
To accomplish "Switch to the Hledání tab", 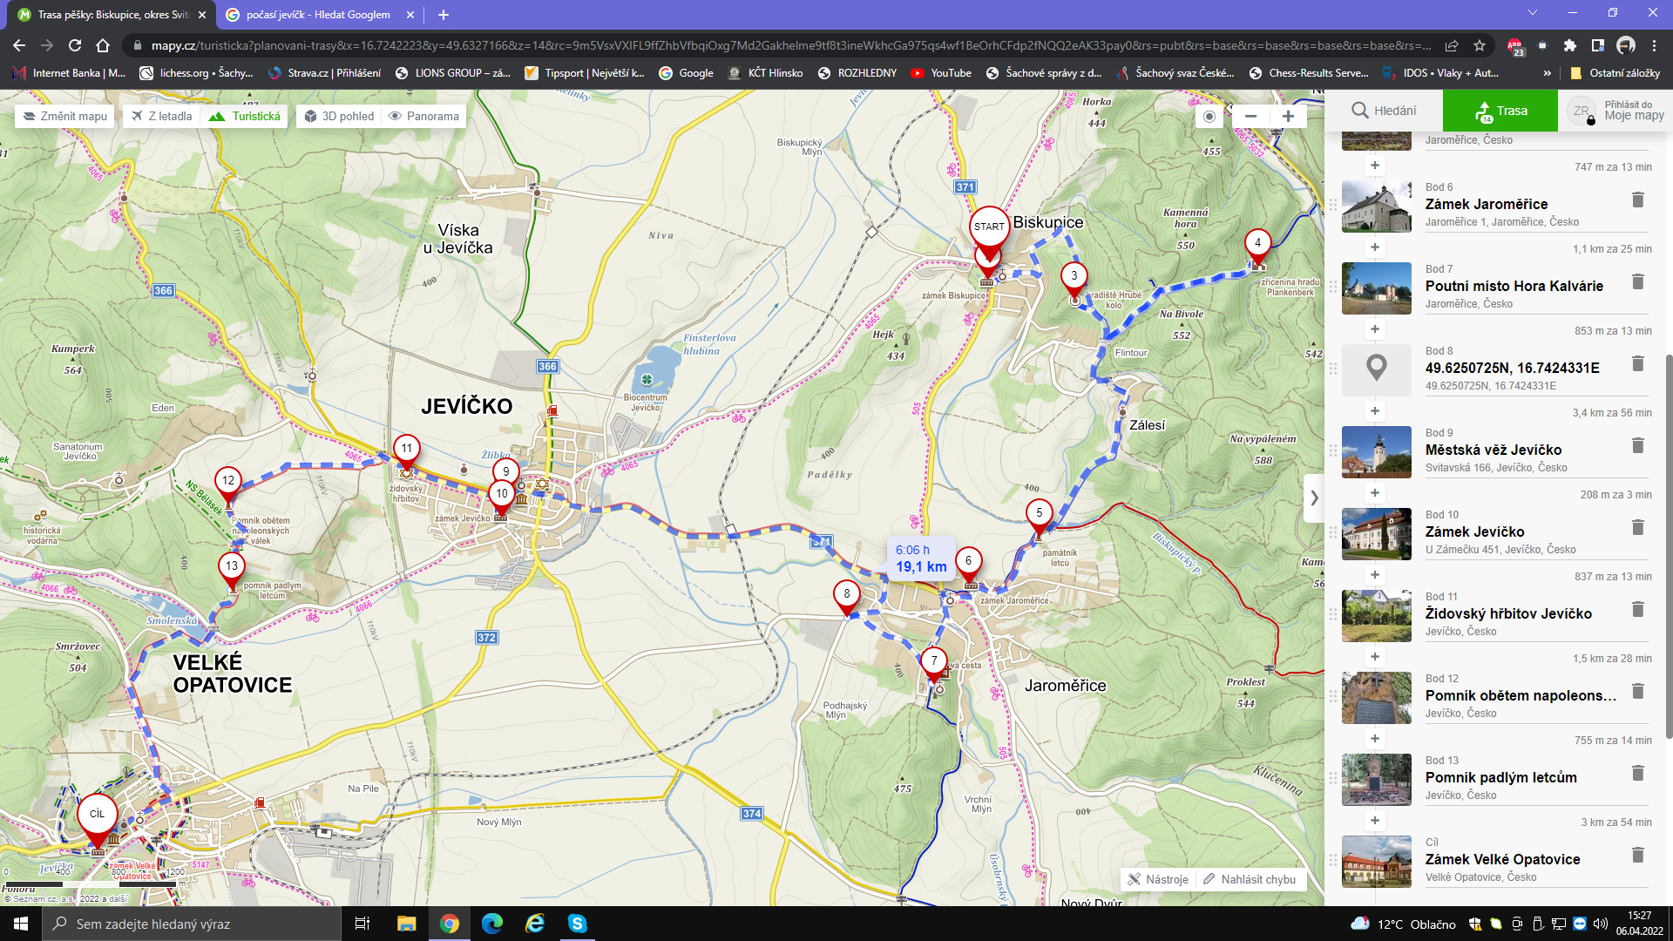I will (x=1384, y=111).
